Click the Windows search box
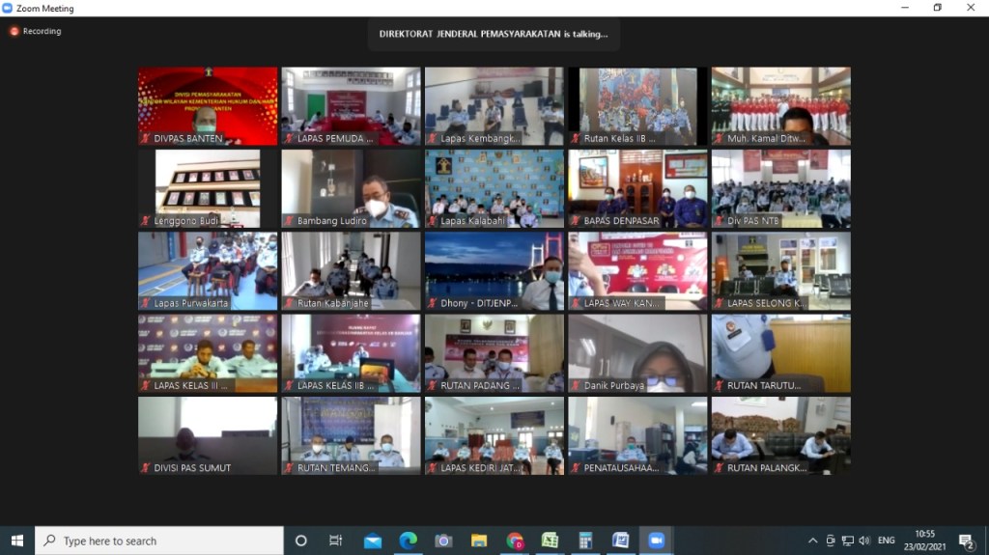This screenshot has height=555, width=989. [x=159, y=541]
